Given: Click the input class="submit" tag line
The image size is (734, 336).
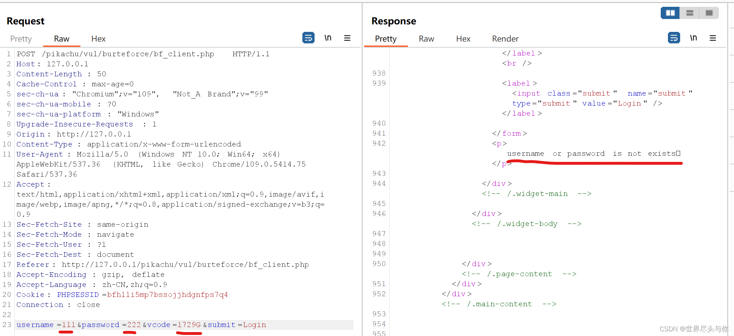Looking at the screenshot, I should pyautogui.click(x=602, y=93).
